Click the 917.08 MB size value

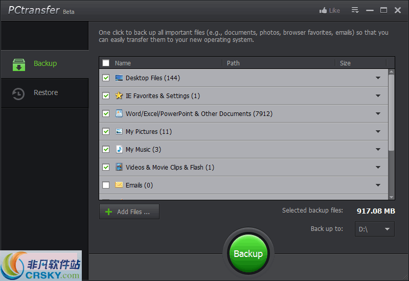[376, 211]
